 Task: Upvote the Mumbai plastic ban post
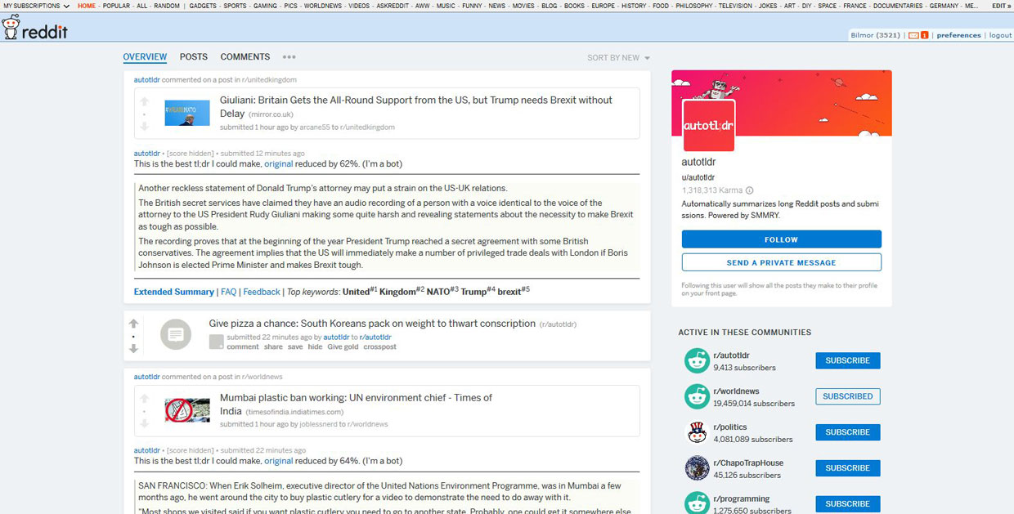point(145,399)
